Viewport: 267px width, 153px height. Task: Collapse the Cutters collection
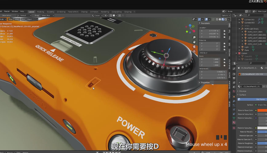(236, 53)
